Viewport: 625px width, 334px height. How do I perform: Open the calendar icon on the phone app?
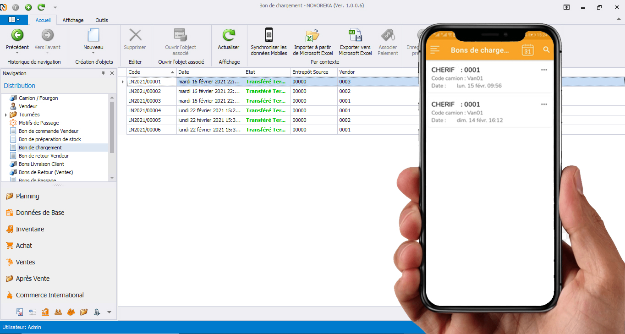528,50
